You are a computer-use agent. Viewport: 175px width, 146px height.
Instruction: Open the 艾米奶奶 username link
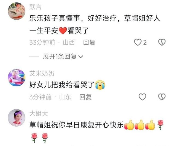tap(42, 73)
